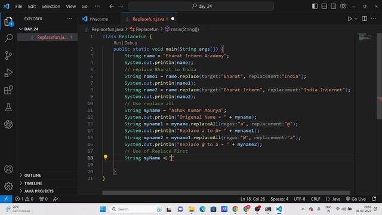This screenshot has height=215, width=382.
Task: Open the ChatGPT extension icon in the activity bar
Action: tap(8, 125)
